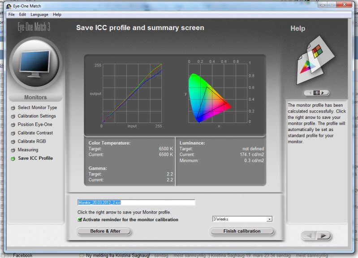358x258 pixels.
Task: Click the profile filename input field
Action: [136, 202]
